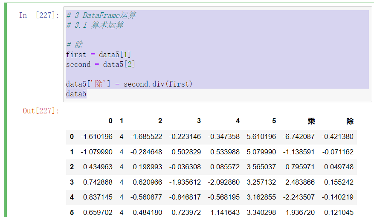Click cell value 0.049748
The height and width of the screenshot is (217, 374).
pyautogui.click(x=339, y=167)
